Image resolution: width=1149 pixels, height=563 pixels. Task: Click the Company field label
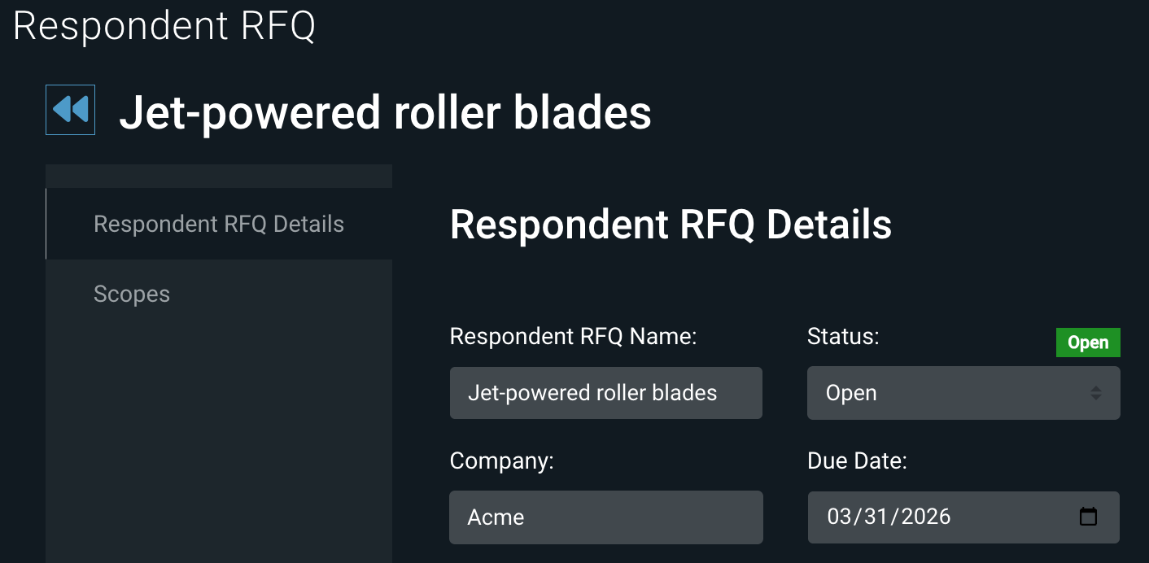click(x=501, y=461)
